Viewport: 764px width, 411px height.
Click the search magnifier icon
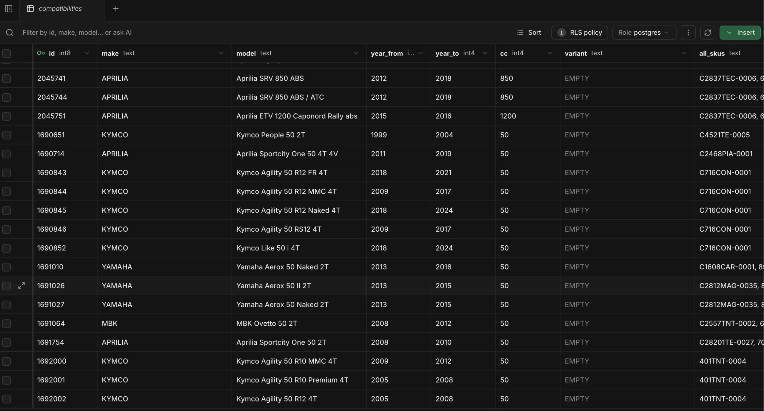click(x=10, y=33)
